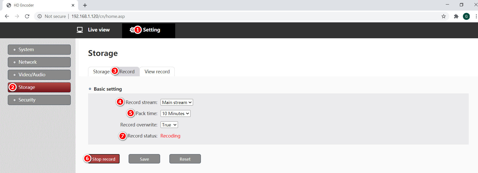Reload the HD Encoder page
This screenshot has width=478, height=173.
(27, 16)
